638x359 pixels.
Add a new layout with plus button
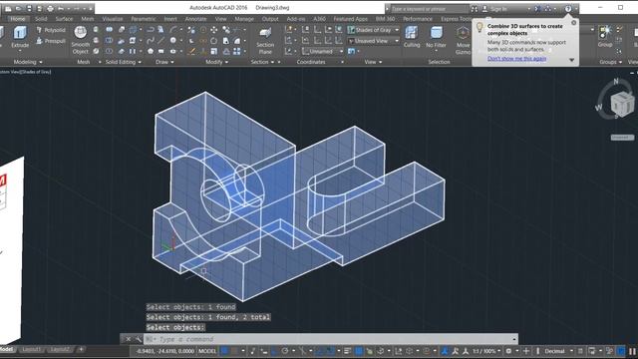pos(81,349)
